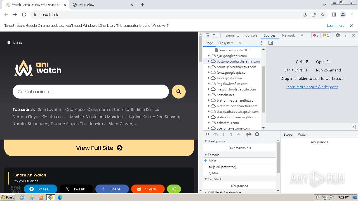Switch to the Elements tab
The image size is (358, 201).
pyautogui.click(x=232, y=35)
